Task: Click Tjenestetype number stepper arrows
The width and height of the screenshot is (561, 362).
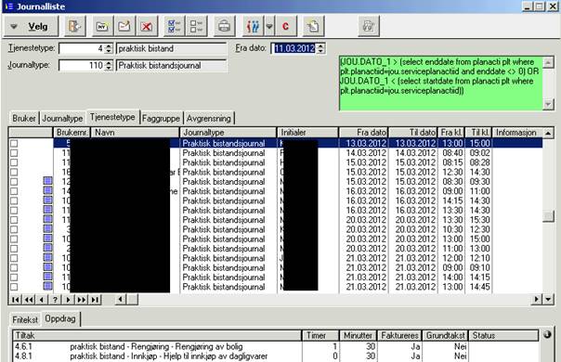Action: click(x=109, y=48)
